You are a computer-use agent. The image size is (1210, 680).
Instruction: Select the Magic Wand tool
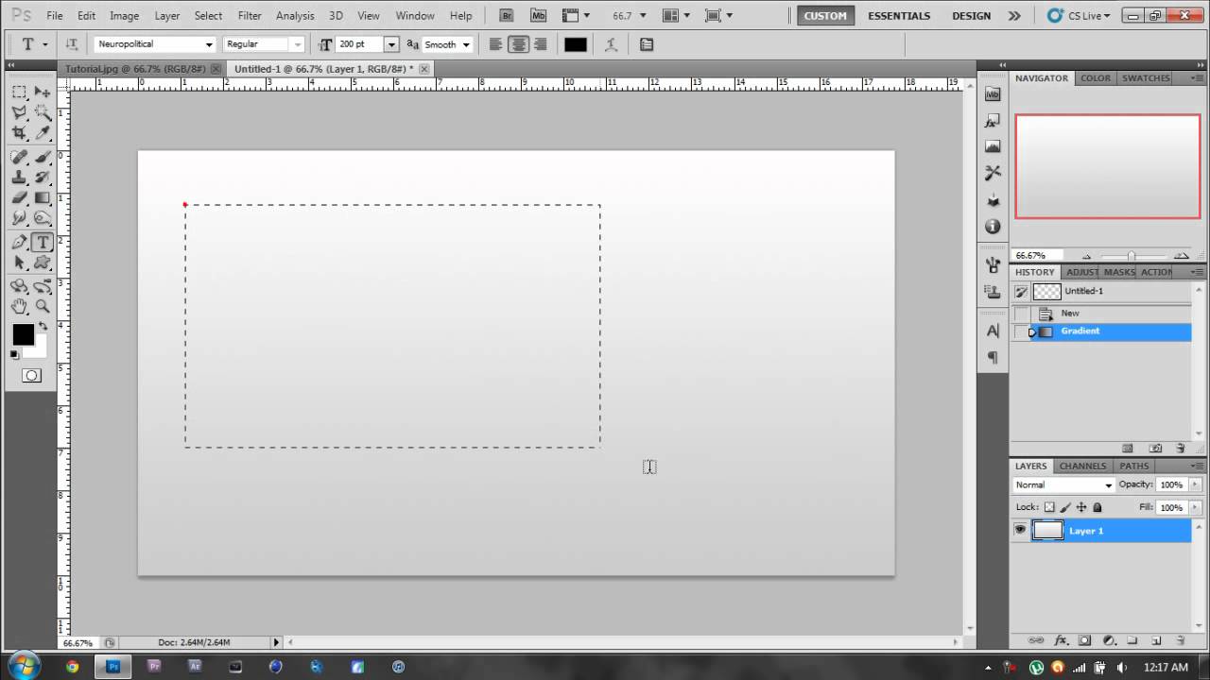click(x=43, y=112)
